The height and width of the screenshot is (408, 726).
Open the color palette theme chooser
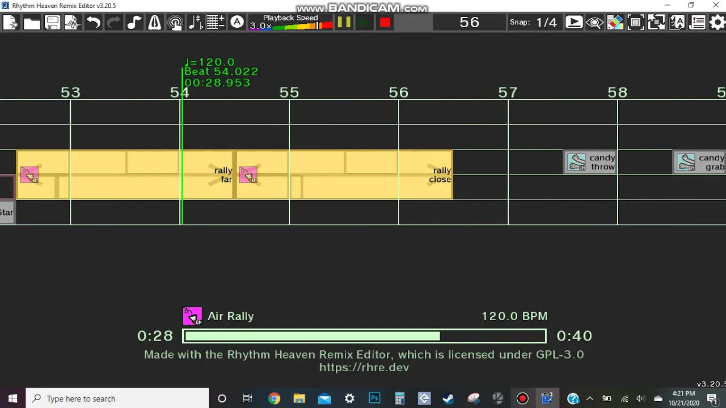[x=615, y=23]
